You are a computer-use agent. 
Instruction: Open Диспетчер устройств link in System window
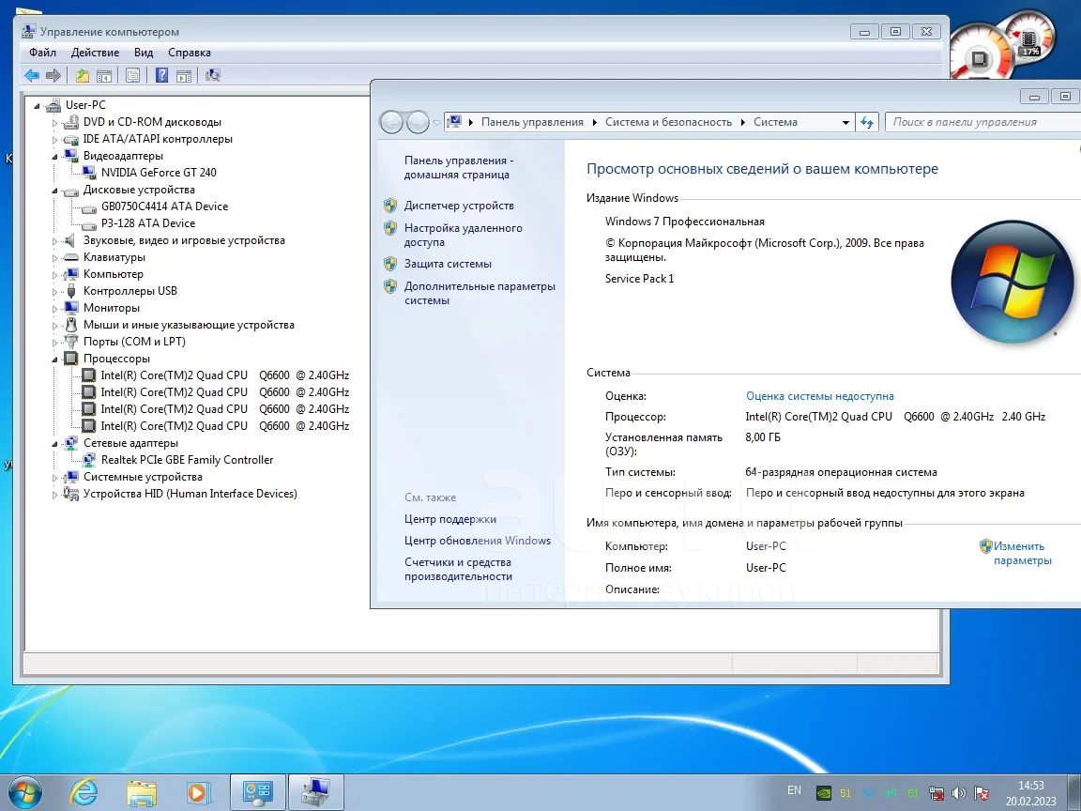(x=459, y=206)
